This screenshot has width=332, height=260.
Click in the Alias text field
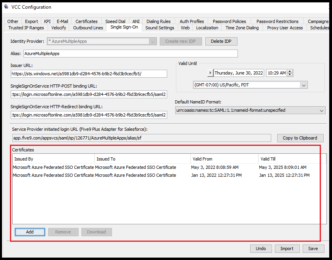(130, 54)
